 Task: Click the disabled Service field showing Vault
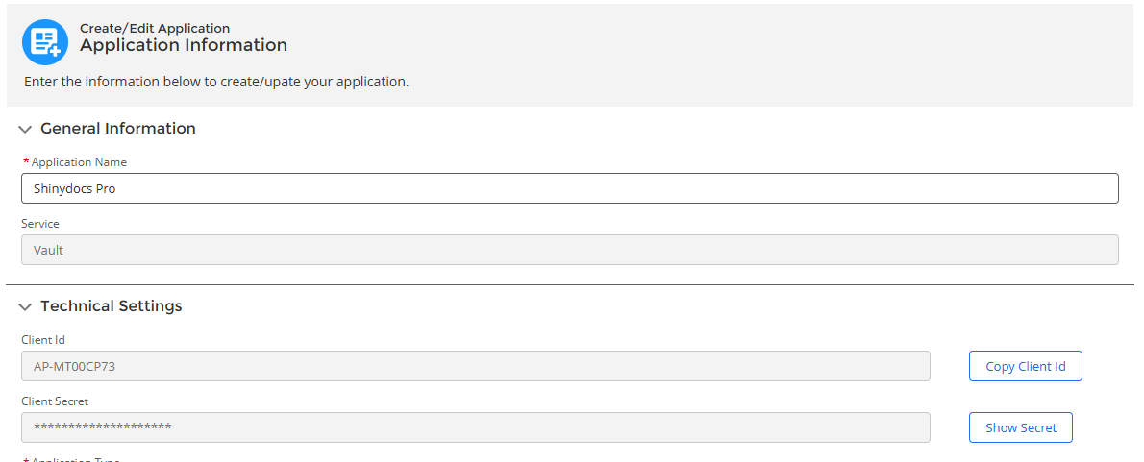[569, 250]
